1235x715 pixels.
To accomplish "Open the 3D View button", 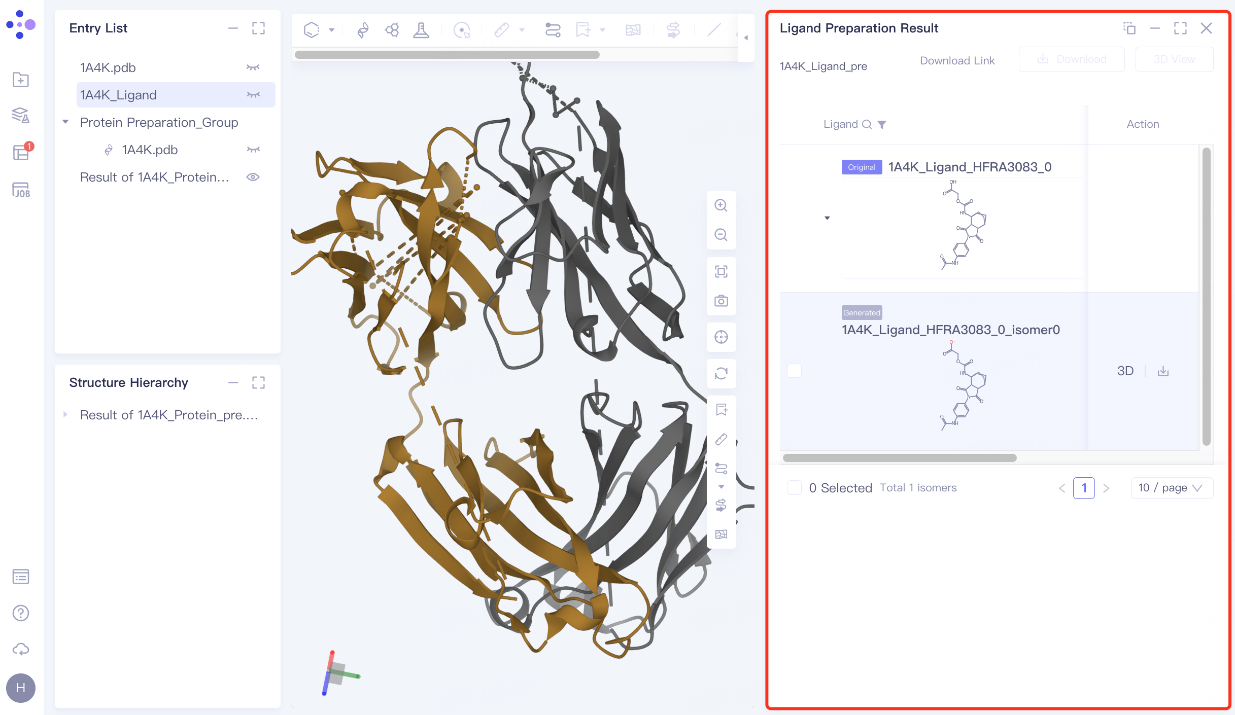I will tap(1174, 59).
